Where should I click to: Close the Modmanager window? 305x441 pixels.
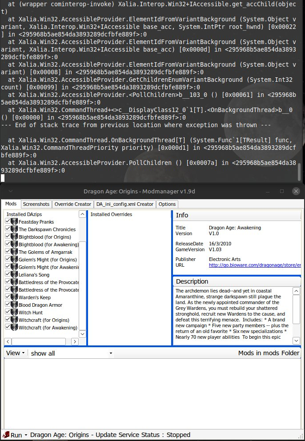point(296,191)
